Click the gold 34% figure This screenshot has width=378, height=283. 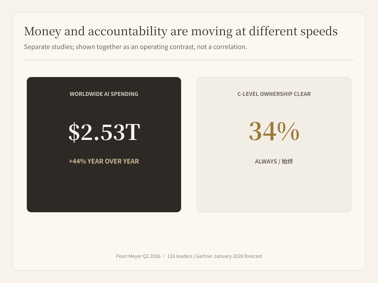point(274,131)
